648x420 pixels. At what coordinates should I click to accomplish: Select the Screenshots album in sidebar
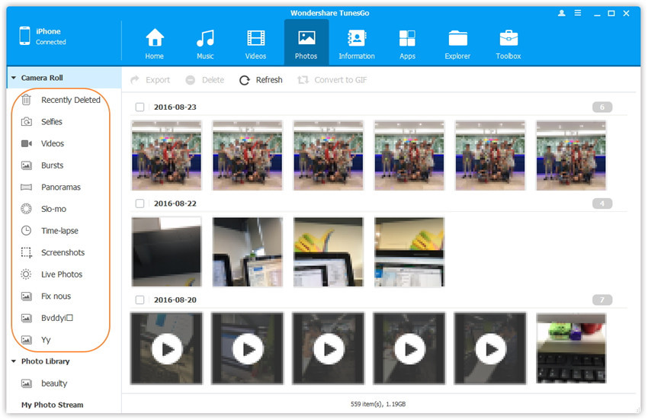pos(63,252)
